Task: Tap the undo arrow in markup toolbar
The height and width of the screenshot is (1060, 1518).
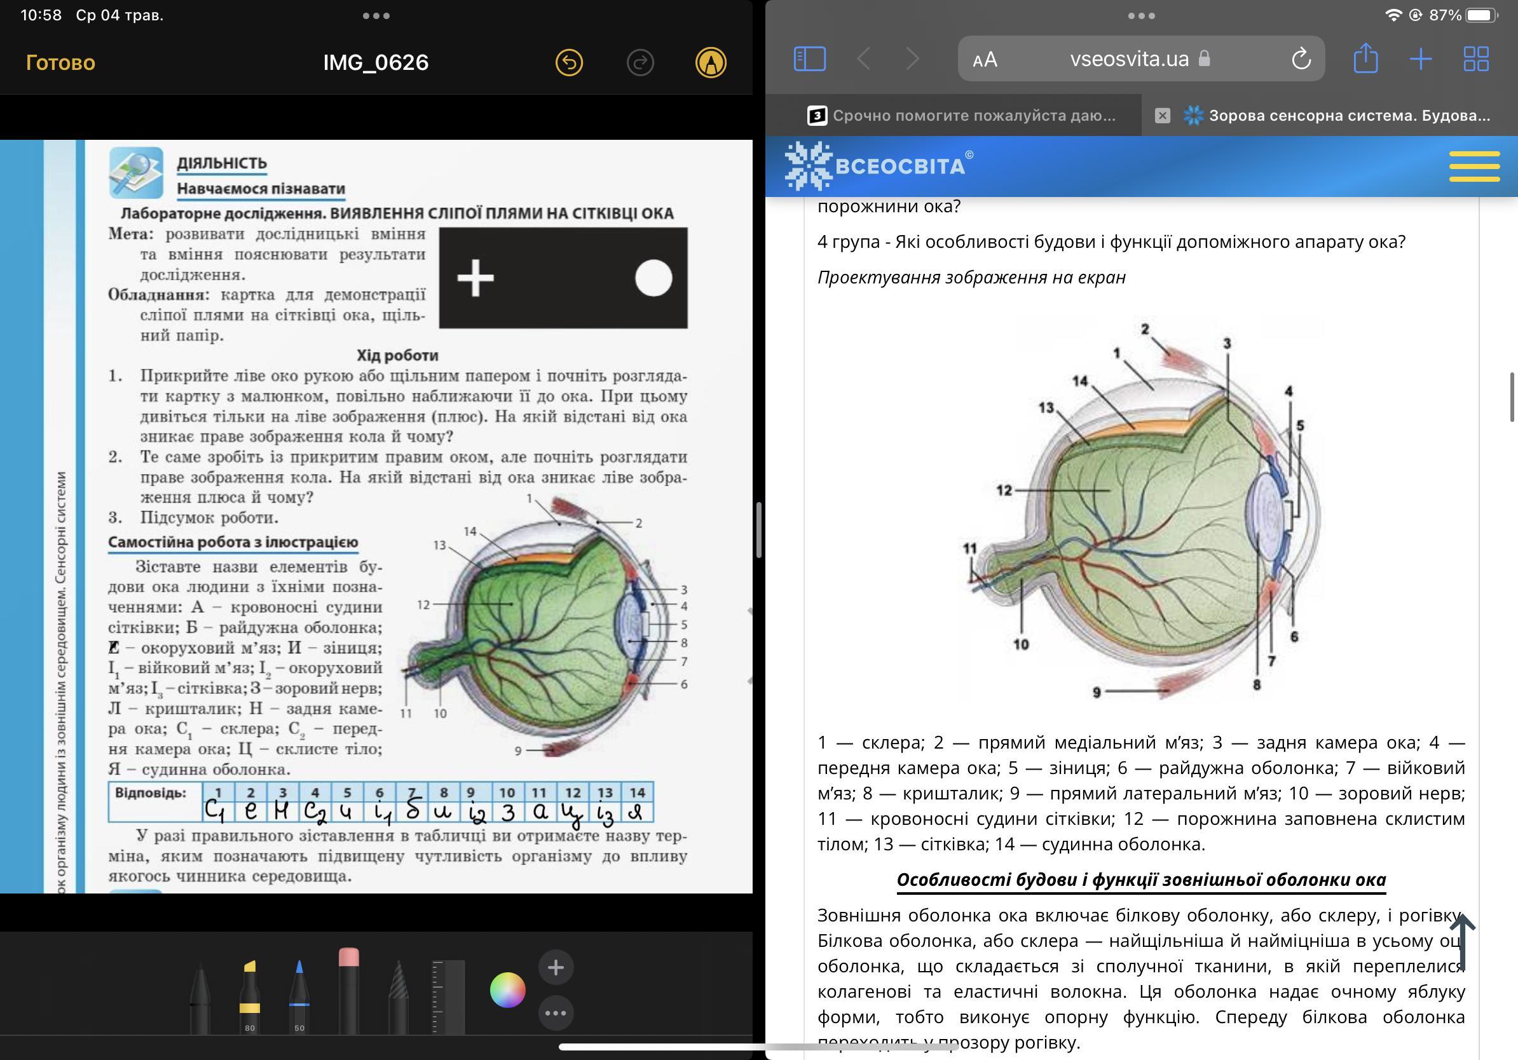Action: click(x=568, y=63)
